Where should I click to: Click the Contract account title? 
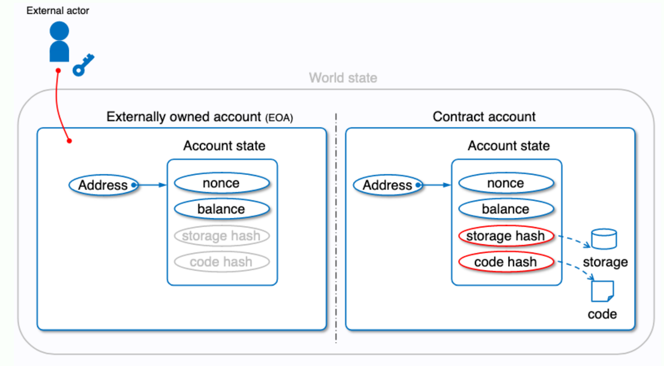(484, 117)
